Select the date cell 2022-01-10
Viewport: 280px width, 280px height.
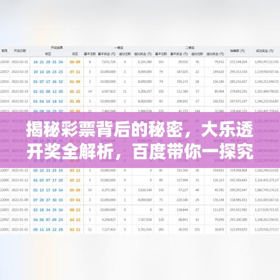[20, 190]
